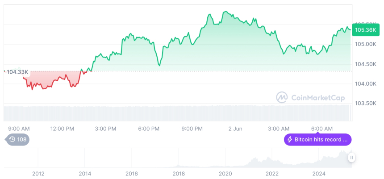Image resolution: width=384 pixels, height=179 pixels.
Task: Click year 2024 on the overview timeline
Action: 319,173
